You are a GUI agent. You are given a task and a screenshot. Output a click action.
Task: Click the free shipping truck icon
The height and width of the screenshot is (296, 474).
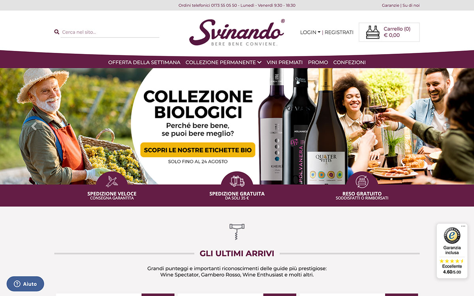(x=237, y=181)
